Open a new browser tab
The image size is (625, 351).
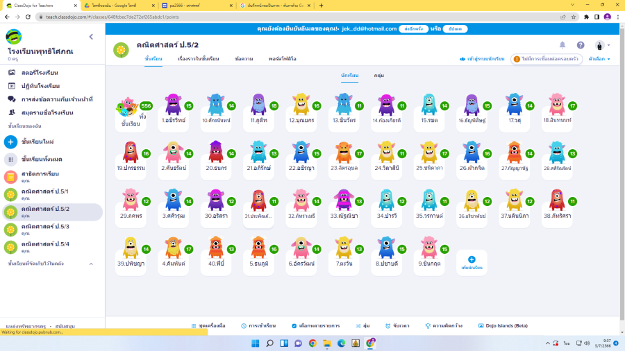(322, 6)
